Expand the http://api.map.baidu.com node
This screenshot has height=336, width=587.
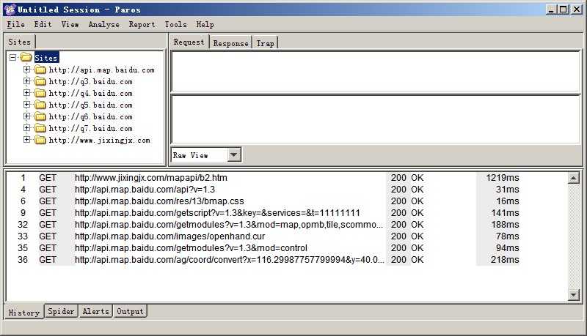pos(26,69)
